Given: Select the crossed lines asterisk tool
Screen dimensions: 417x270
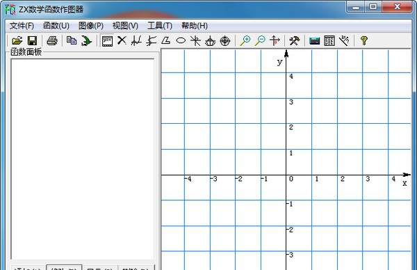Looking at the screenshot, I should tap(195, 41).
